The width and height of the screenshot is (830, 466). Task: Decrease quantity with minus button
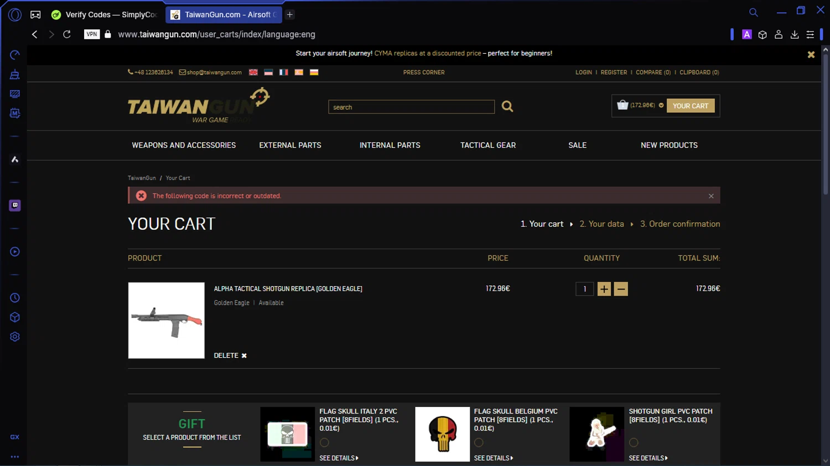pos(621,289)
